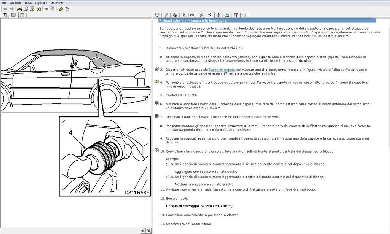Click the image marker beside step 7
This screenshot has height=234, width=390.
[x=157, y=116]
